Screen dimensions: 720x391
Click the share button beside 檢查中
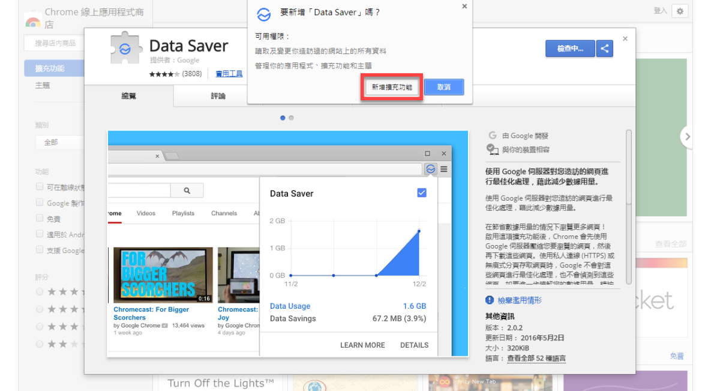[x=605, y=49]
